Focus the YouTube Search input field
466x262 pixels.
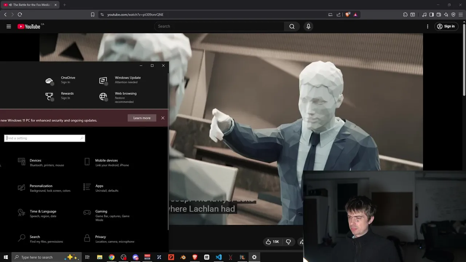click(x=219, y=26)
